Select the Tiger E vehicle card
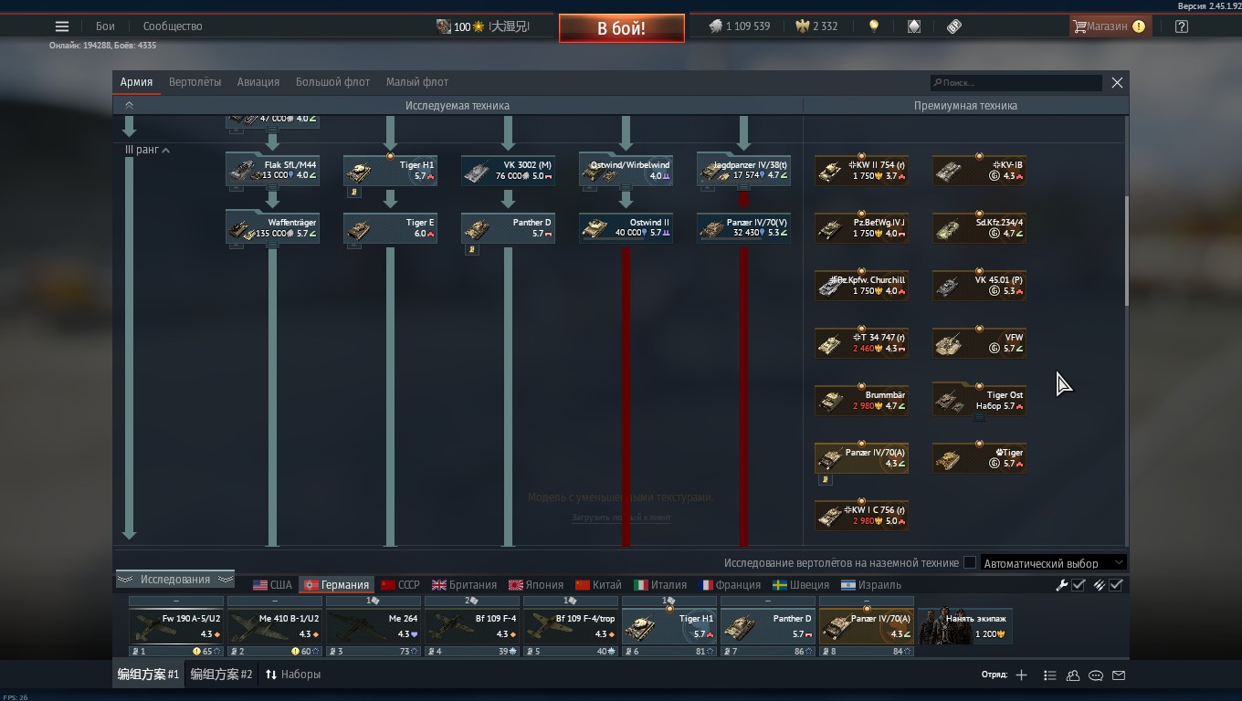The height and width of the screenshot is (701, 1242). click(x=390, y=227)
